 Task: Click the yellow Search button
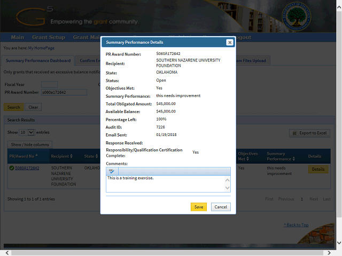tap(13, 107)
